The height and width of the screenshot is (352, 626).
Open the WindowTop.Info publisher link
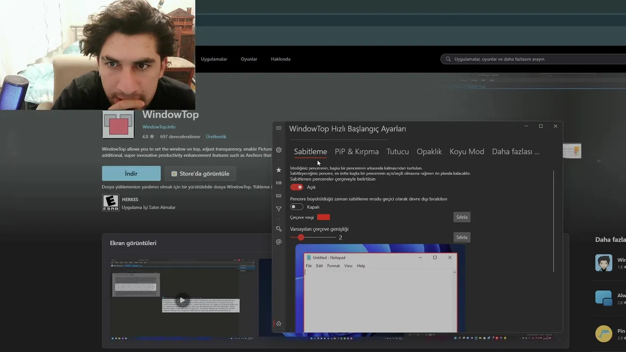coord(159,127)
